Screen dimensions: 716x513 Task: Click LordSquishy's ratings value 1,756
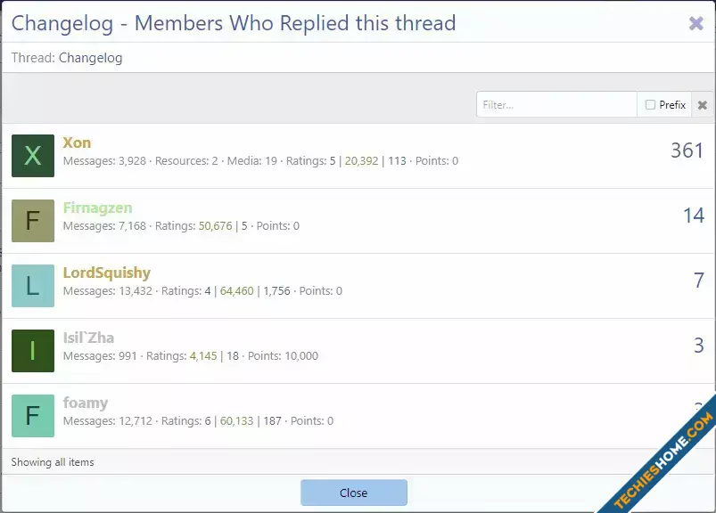point(276,291)
